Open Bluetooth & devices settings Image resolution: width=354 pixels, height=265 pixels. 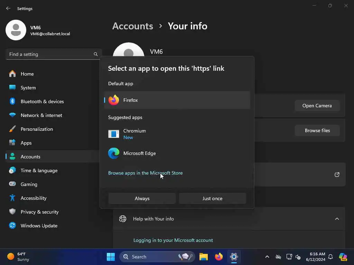click(x=53, y=101)
